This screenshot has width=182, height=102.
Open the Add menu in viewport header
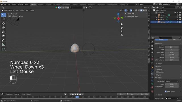27,10
